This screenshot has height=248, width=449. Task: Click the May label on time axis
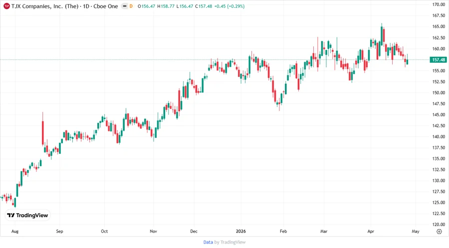pyautogui.click(x=416, y=231)
